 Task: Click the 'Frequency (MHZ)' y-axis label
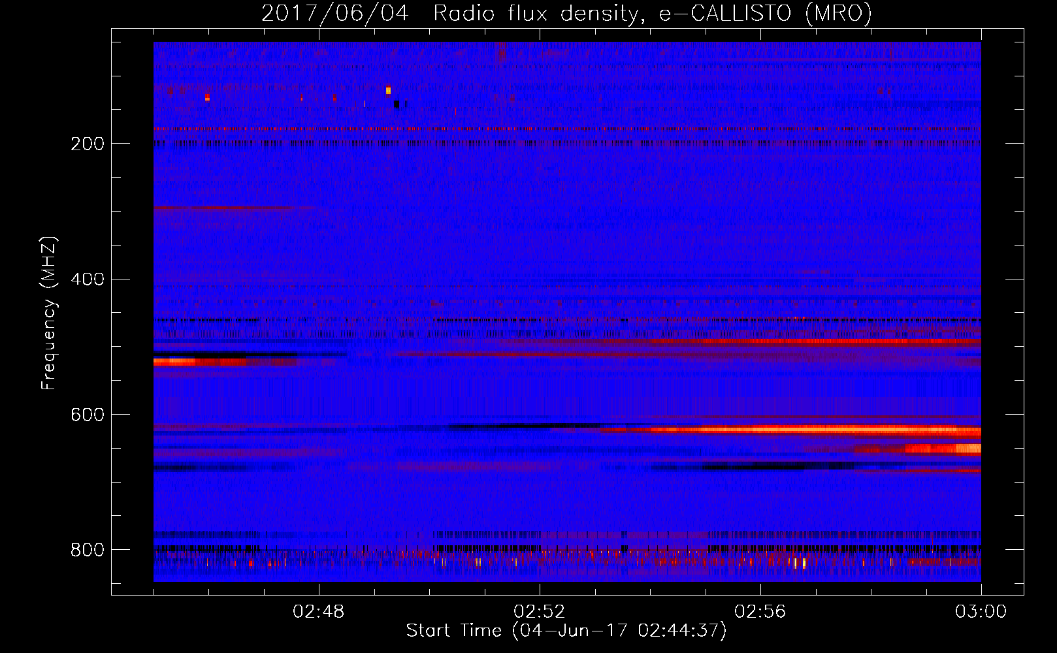point(49,313)
